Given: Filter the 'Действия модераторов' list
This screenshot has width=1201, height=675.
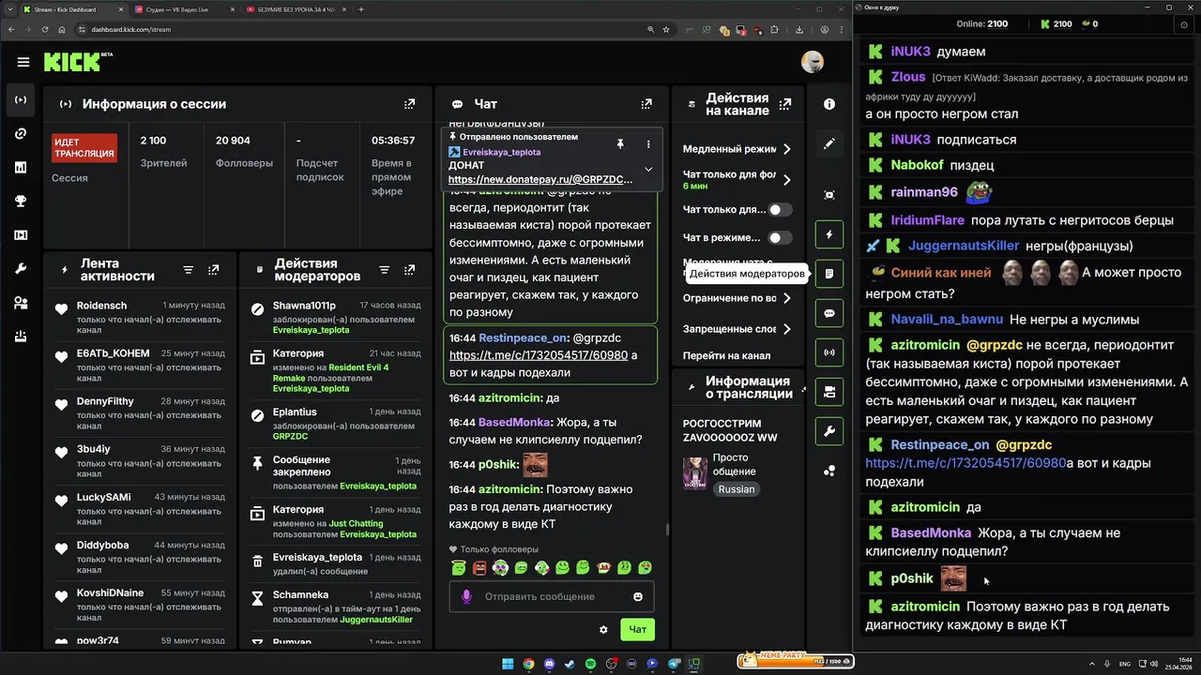Looking at the screenshot, I should pos(384,270).
